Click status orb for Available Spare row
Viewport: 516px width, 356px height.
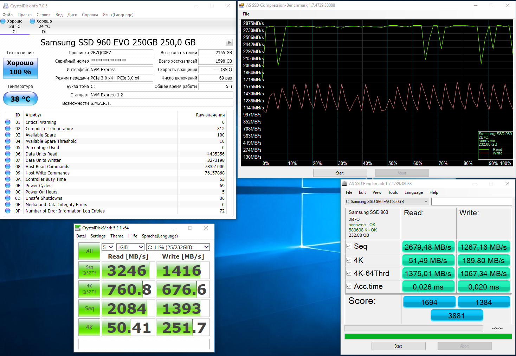click(x=8, y=135)
